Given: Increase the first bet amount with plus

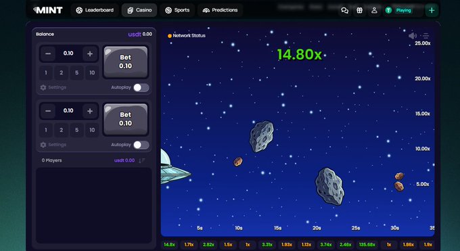Looking at the screenshot, I should pyautogui.click(x=90, y=53).
